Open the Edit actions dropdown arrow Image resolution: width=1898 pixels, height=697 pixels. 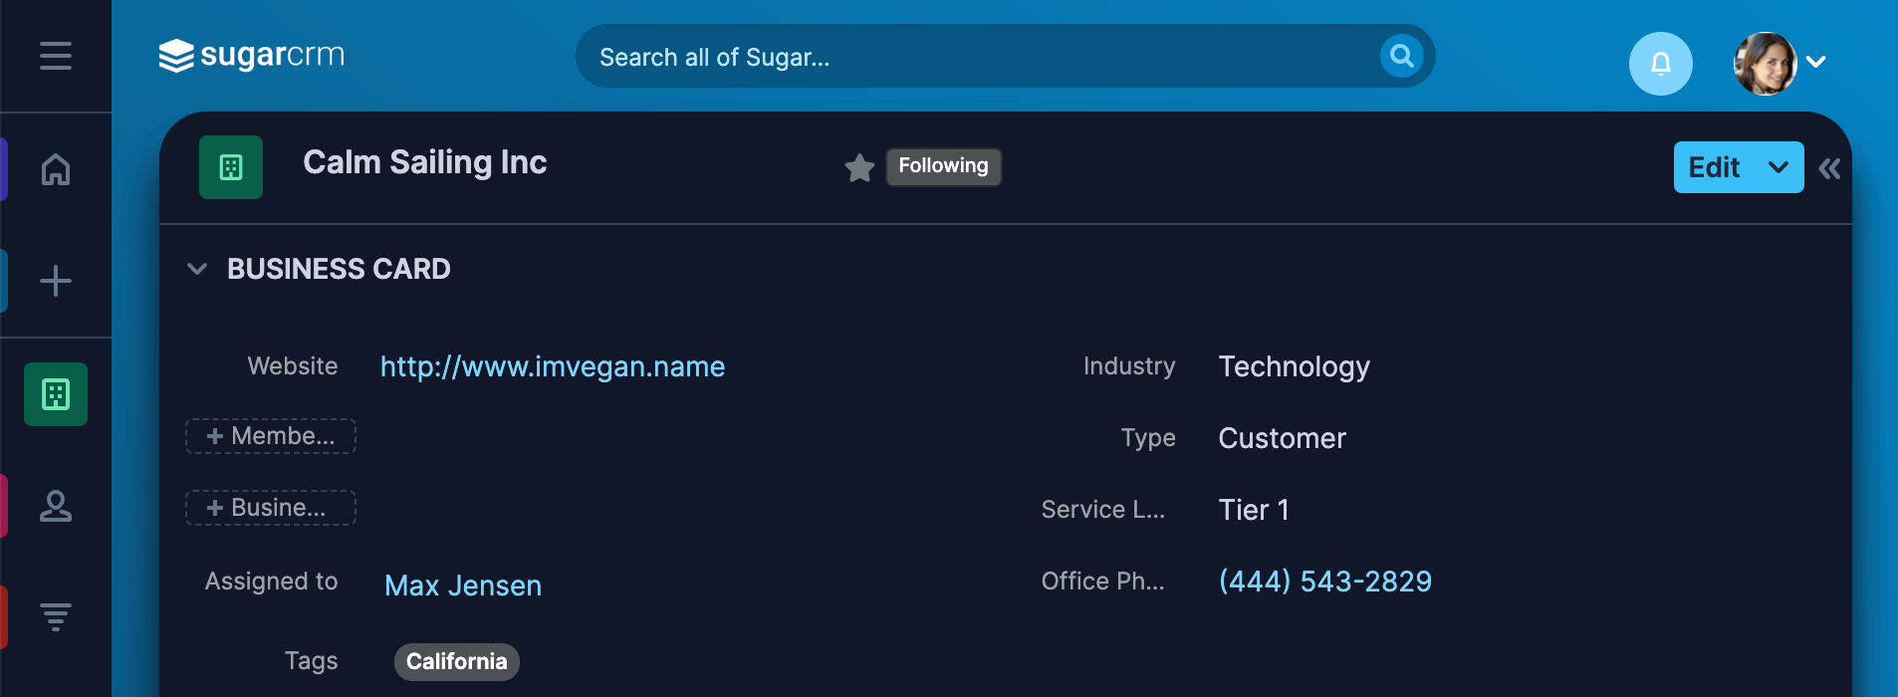point(1779,167)
